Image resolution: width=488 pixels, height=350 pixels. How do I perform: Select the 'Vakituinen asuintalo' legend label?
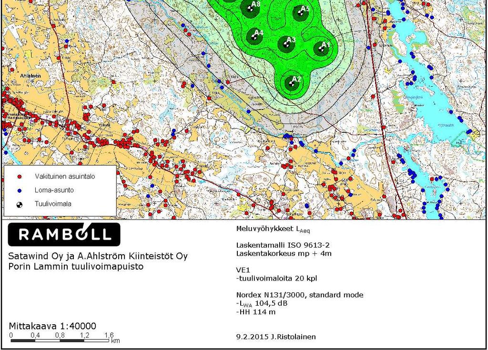(x=65, y=176)
